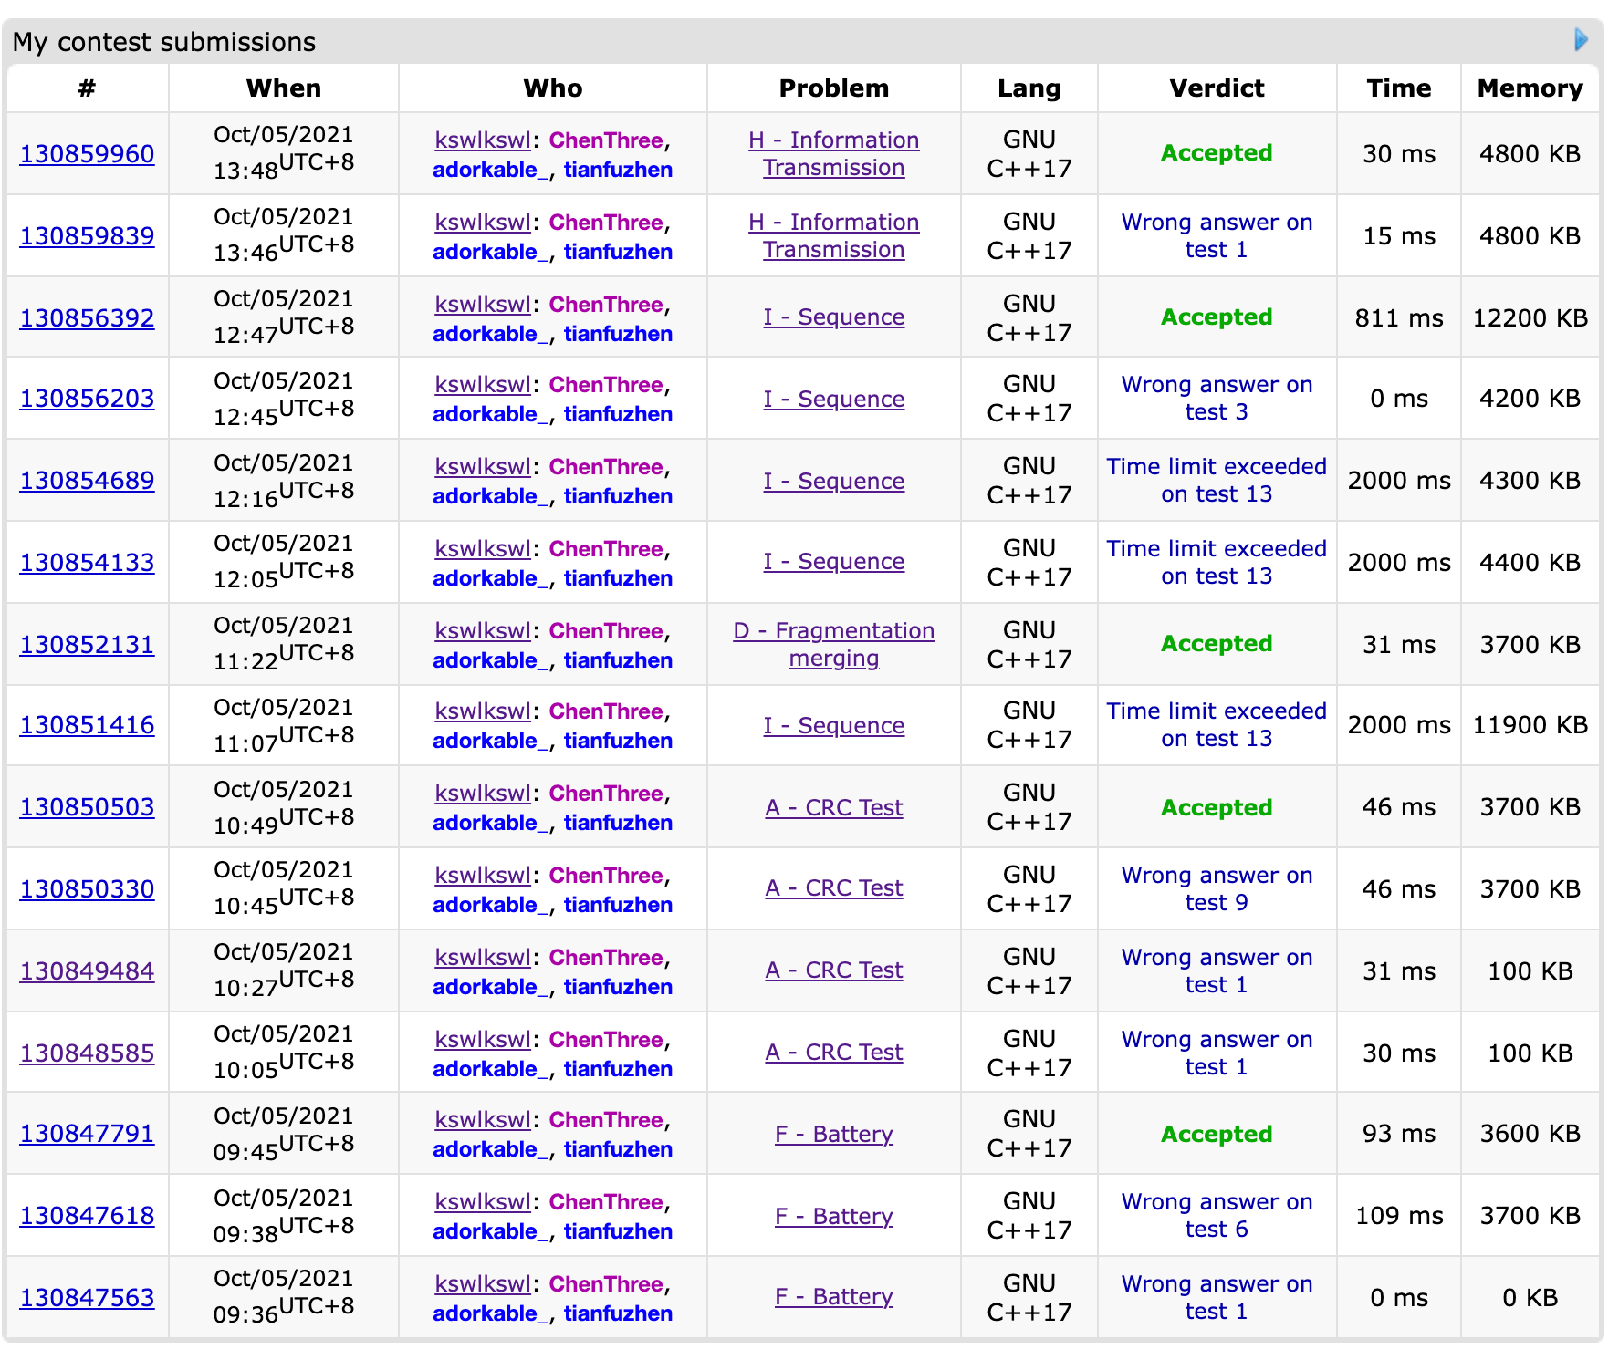Open tianfuzhen profile in last row

618,1313
